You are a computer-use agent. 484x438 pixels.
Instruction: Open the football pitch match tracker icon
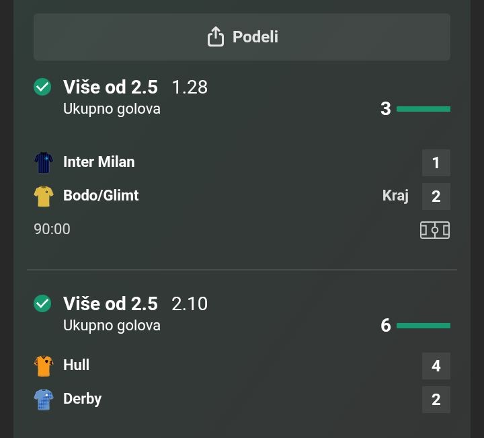pos(435,230)
